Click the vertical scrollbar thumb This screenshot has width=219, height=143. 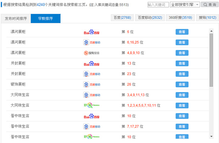point(211,60)
